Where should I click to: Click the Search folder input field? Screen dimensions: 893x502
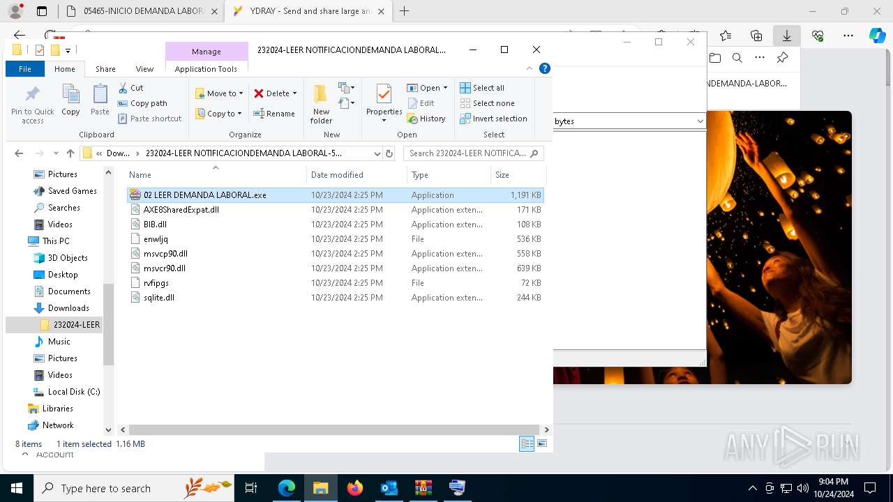473,153
